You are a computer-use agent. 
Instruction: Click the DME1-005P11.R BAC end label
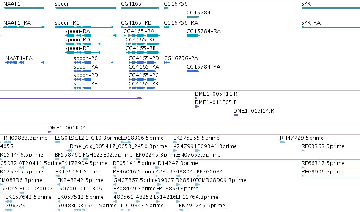tap(216, 94)
